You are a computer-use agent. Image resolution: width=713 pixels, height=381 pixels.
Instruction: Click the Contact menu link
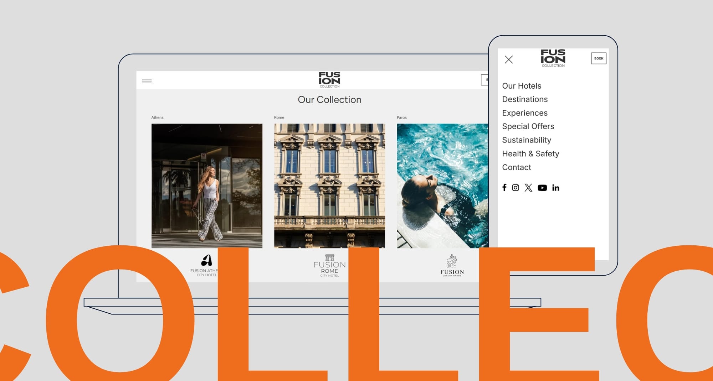tap(517, 167)
